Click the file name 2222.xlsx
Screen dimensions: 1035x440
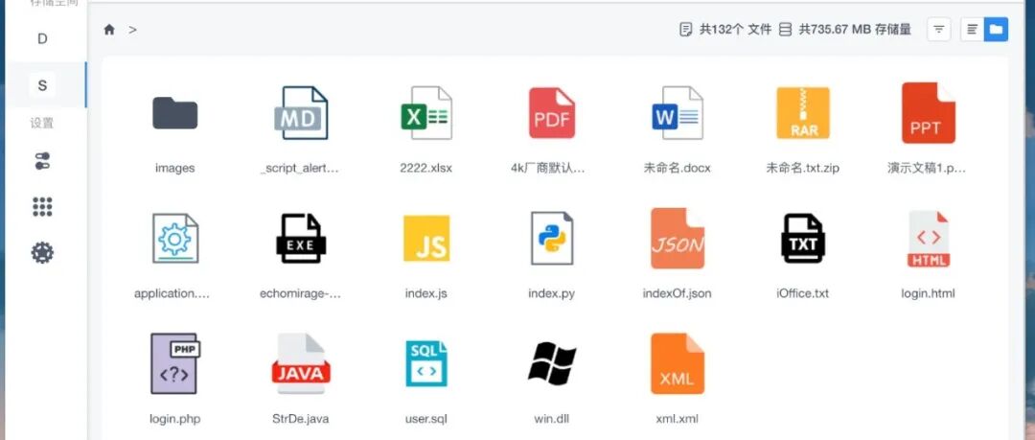tap(426, 168)
